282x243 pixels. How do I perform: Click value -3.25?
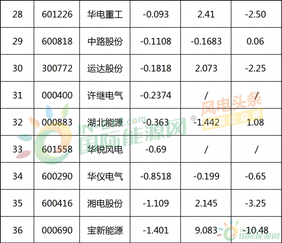point(255,203)
